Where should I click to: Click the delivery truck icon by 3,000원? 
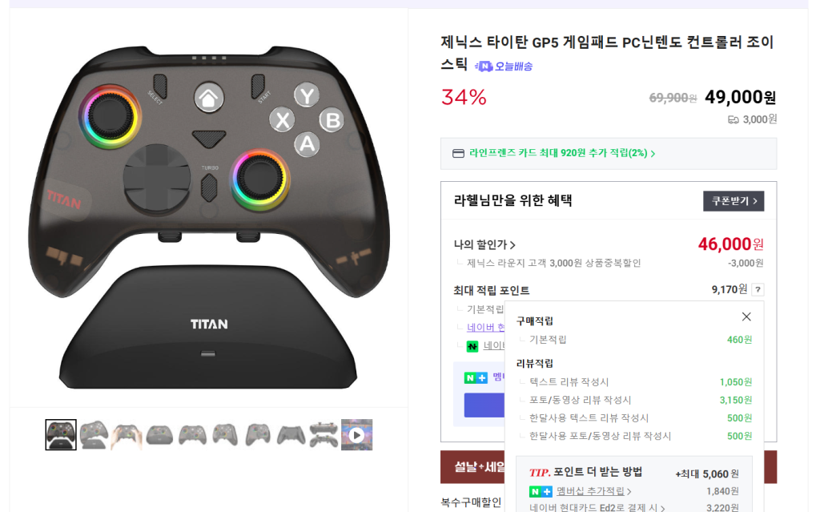pos(734,120)
